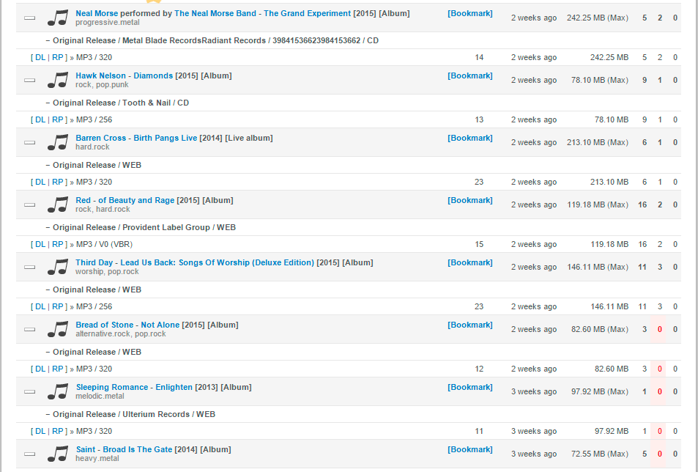Collapse the Hawk Nelson Diamonds group
The height and width of the screenshot is (472, 698).
[30, 80]
